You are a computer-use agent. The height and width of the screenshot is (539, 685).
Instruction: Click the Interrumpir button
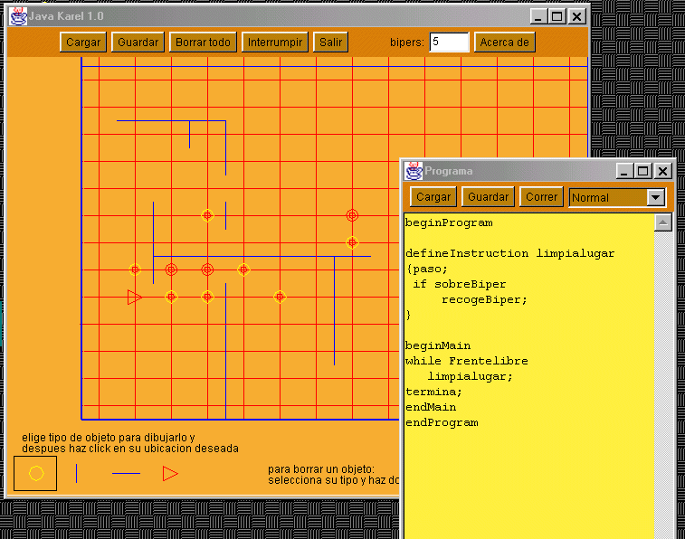click(x=275, y=43)
